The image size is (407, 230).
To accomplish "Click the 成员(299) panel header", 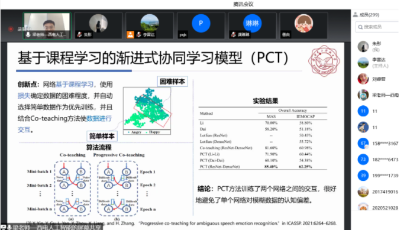I will pyautogui.click(x=369, y=15).
